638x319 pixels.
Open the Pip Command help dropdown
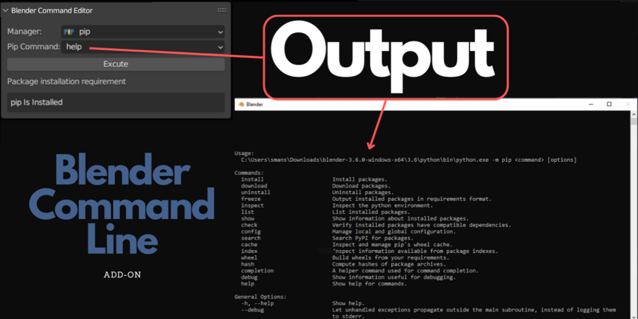coord(143,47)
